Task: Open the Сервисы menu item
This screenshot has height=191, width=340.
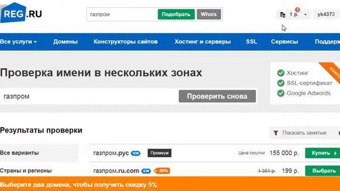Action: click(x=284, y=41)
